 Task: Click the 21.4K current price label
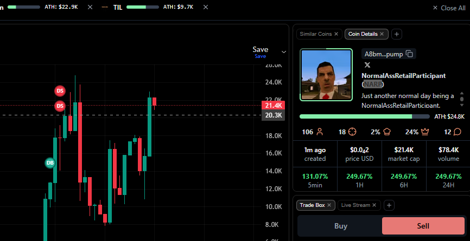tap(273, 105)
